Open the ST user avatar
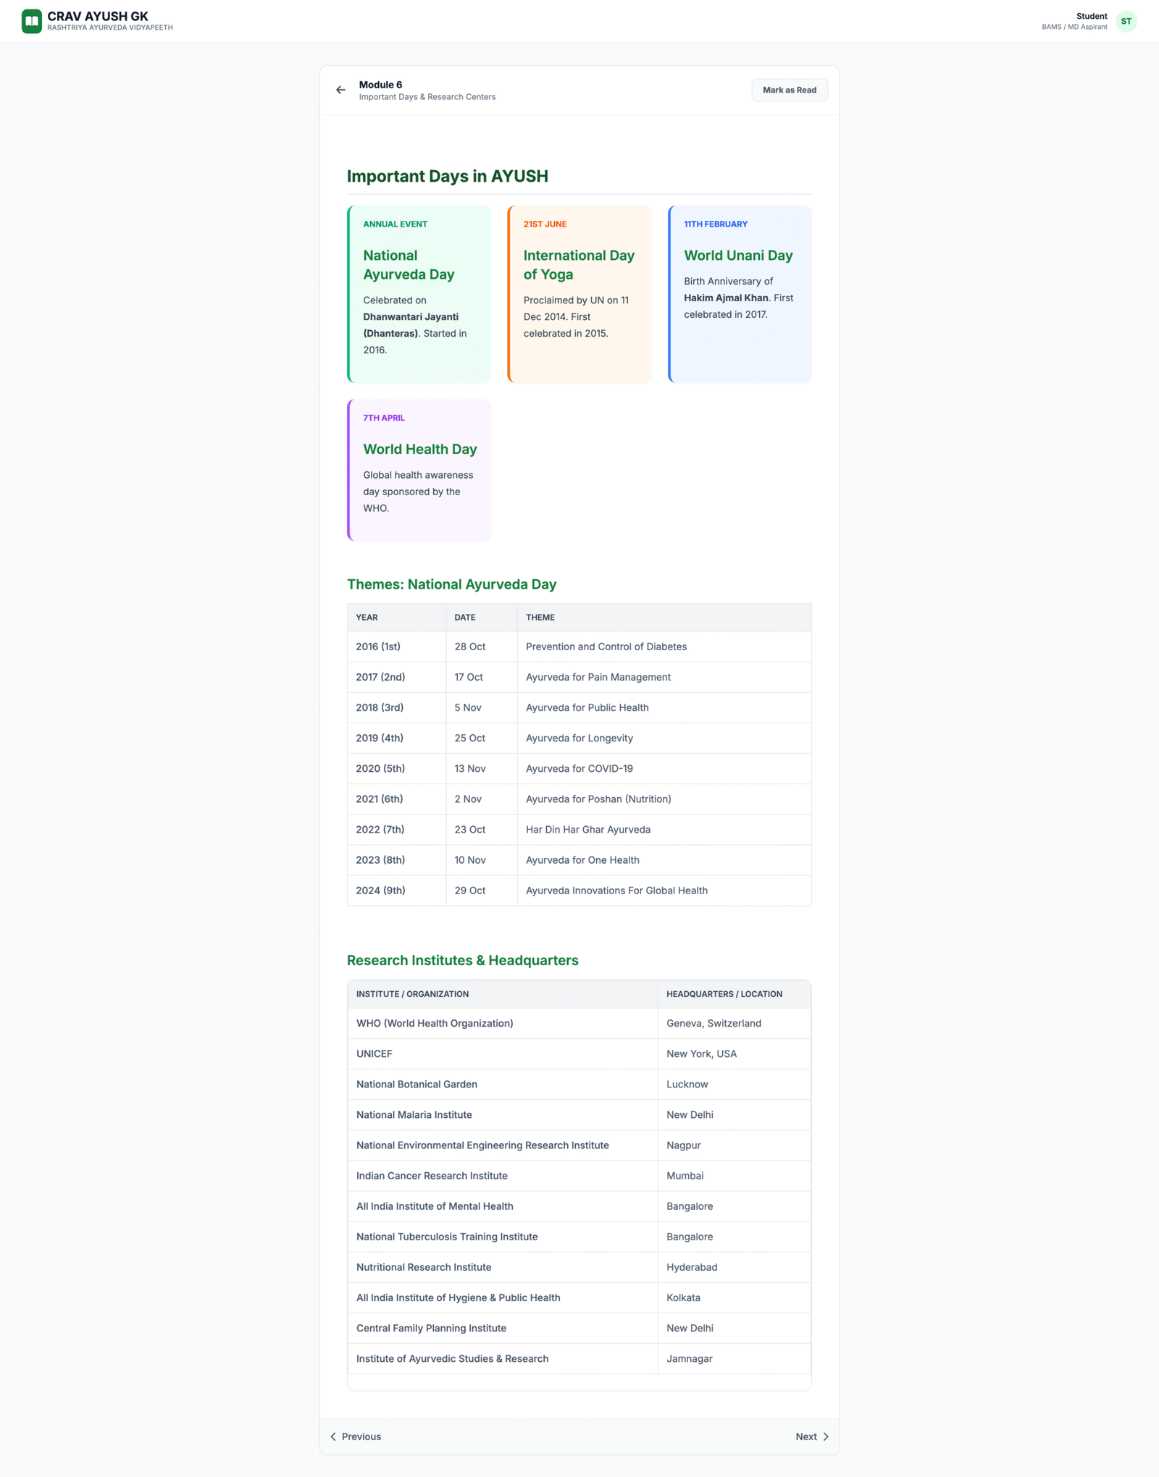1159x1477 pixels. [x=1126, y=21]
